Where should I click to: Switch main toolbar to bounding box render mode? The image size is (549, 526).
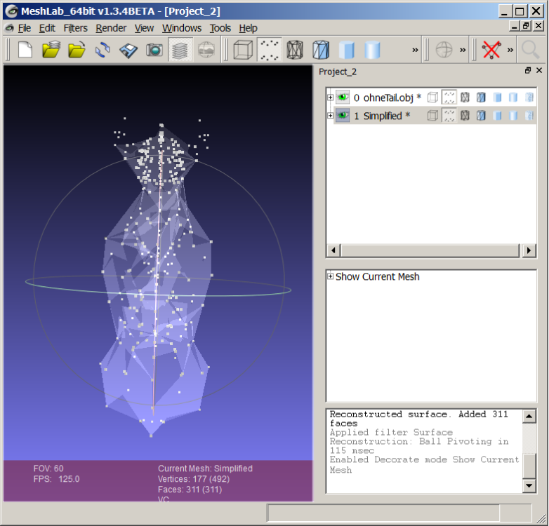pyautogui.click(x=243, y=50)
